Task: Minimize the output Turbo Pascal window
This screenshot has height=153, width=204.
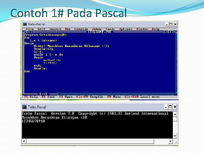Action: pyautogui.click(x=166, y=107)
